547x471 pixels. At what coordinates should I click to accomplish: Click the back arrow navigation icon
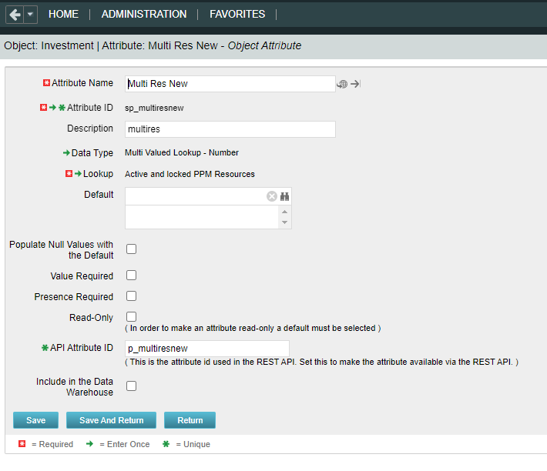[x=14, y=15]
